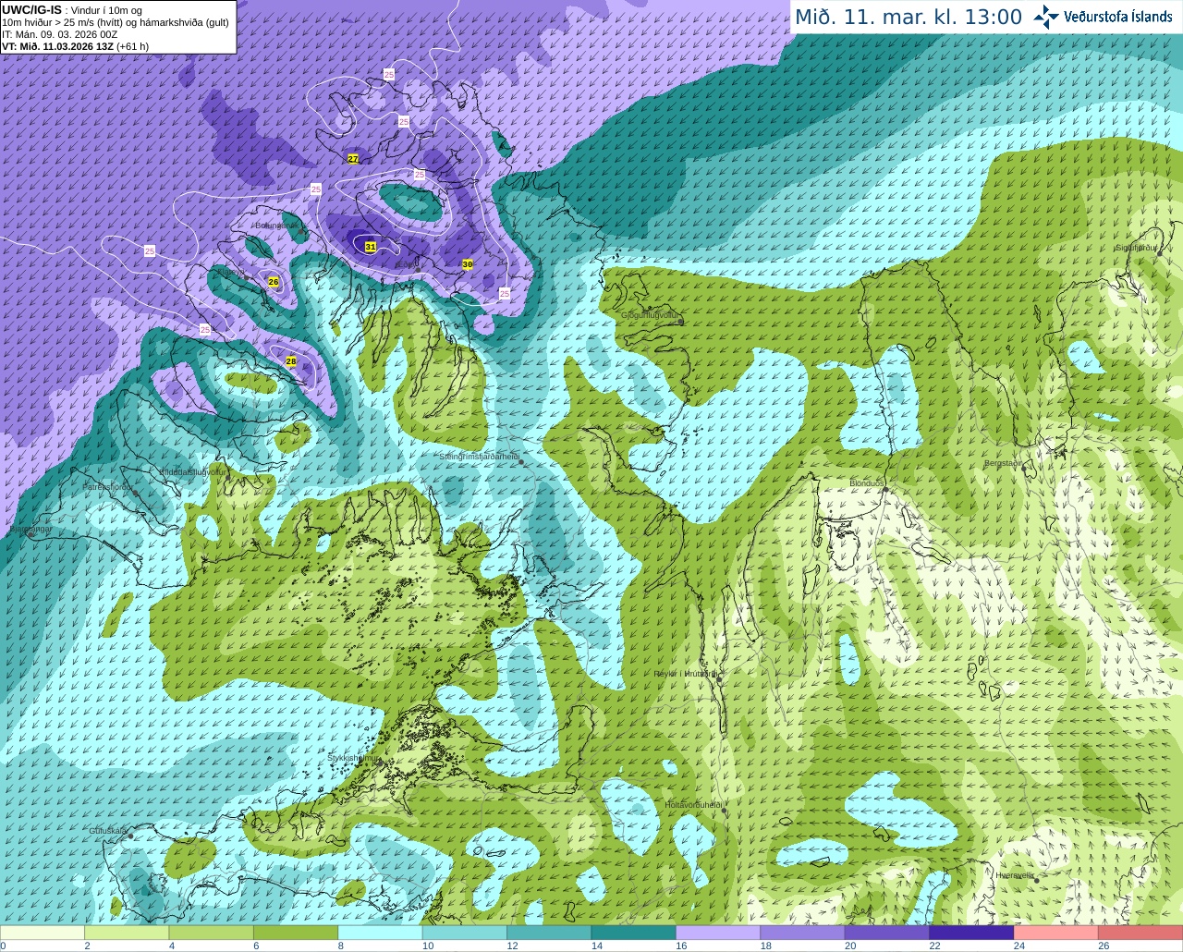The width and height of the screenshot is (1183, 952).
Task: Select the Siglufjörður station label
Action: (x=1136, y=248)
